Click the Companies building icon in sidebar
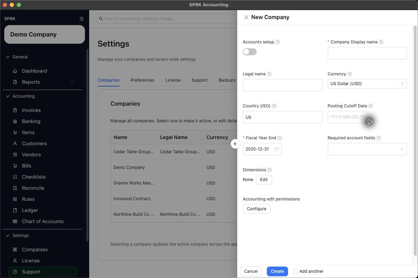418x278 pixels. click(x=15, y=250)
